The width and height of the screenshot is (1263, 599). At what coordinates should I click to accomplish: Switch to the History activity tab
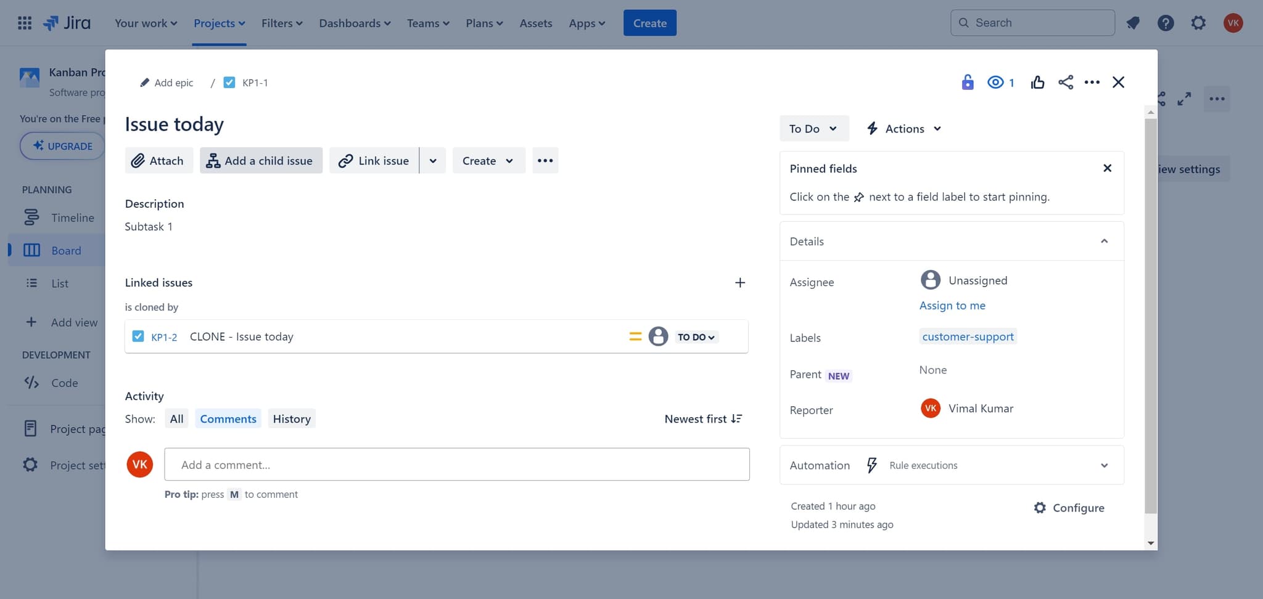pos(292,419)
